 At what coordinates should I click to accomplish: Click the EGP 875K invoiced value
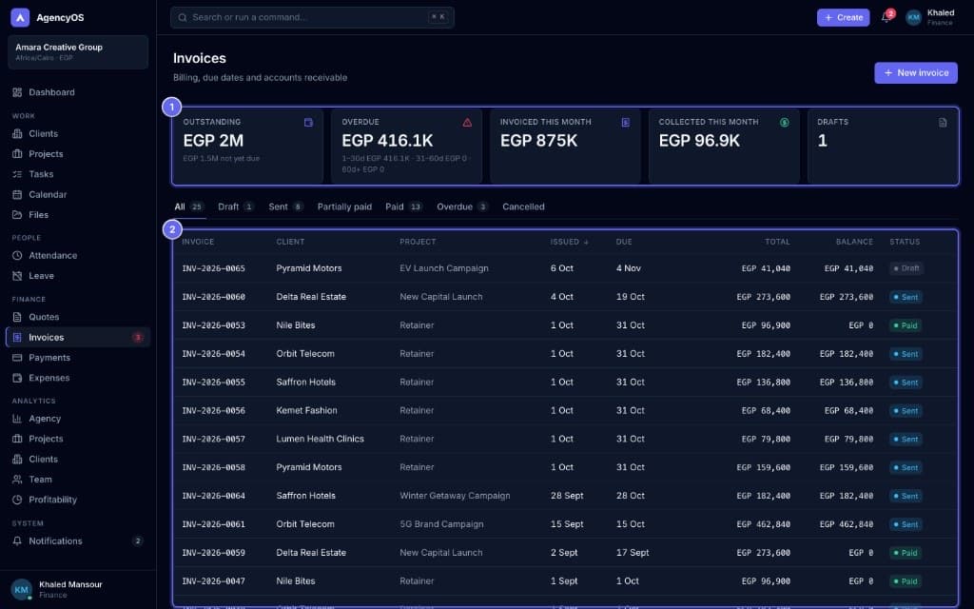pyautogui.click(x=538, y=141)
